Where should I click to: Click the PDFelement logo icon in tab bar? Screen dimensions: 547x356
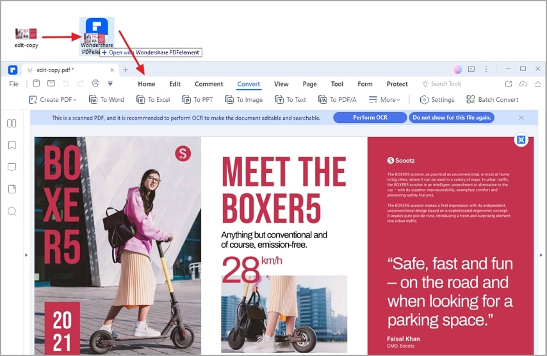(x=13, y=70)
